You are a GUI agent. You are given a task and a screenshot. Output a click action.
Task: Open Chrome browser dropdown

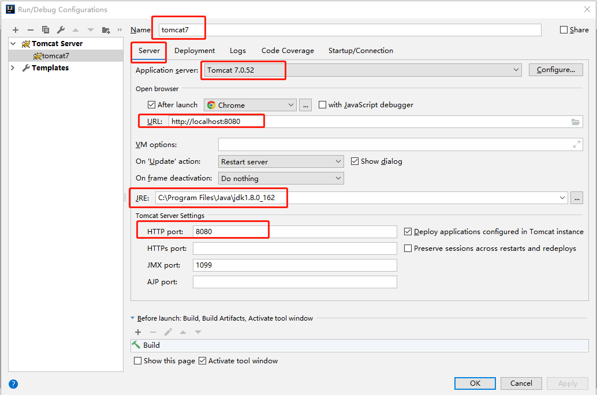click(x=250, y=105)
